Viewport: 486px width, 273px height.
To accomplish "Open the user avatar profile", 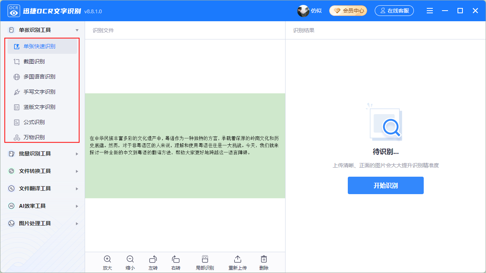I will click(303, 11).
